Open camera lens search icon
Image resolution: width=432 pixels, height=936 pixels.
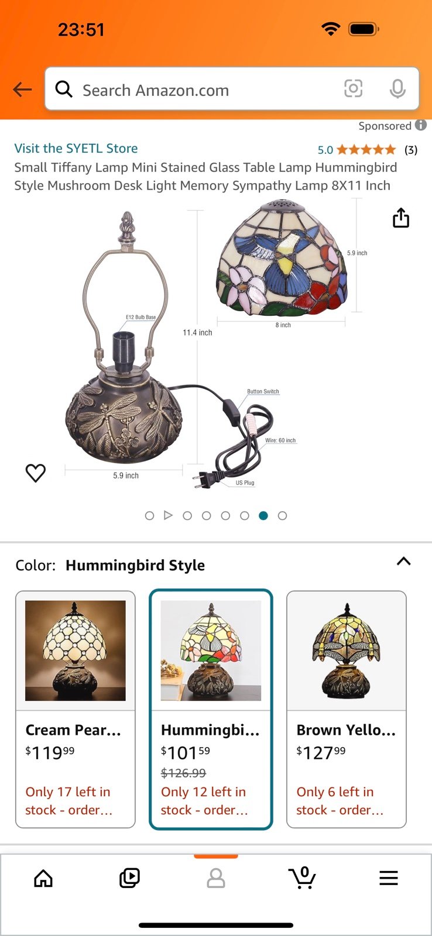[x=353, y=89]
